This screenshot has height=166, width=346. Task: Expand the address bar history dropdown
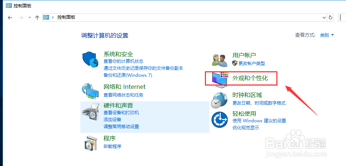tap(324, 17)
